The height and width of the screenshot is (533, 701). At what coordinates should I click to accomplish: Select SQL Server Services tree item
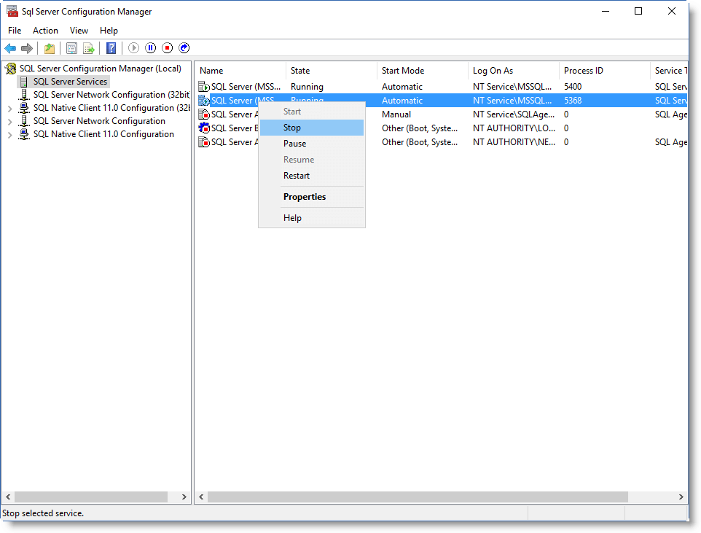point(70,82)
